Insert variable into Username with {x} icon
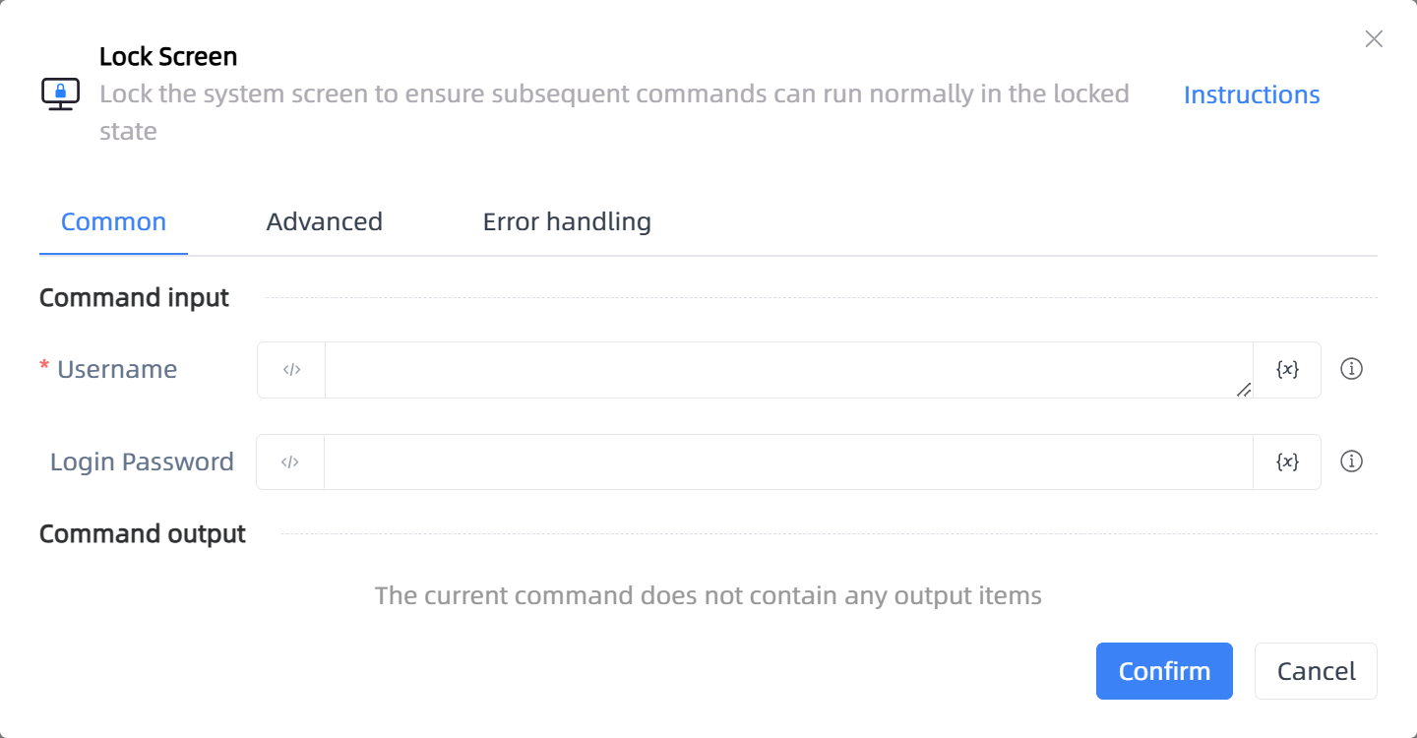 (1287, 370)
